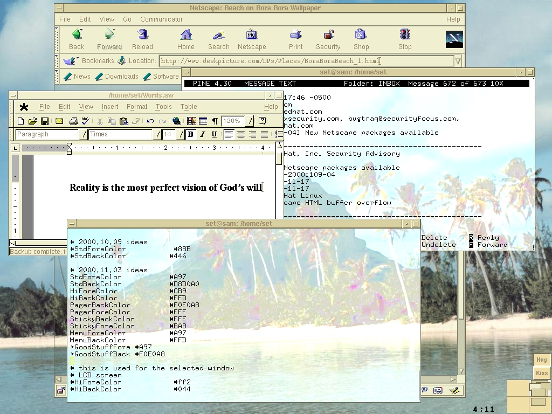Click the Hug desktop button
Image resolution: width=552 pixels, height=414 pixels.
[x=541, y=360]
